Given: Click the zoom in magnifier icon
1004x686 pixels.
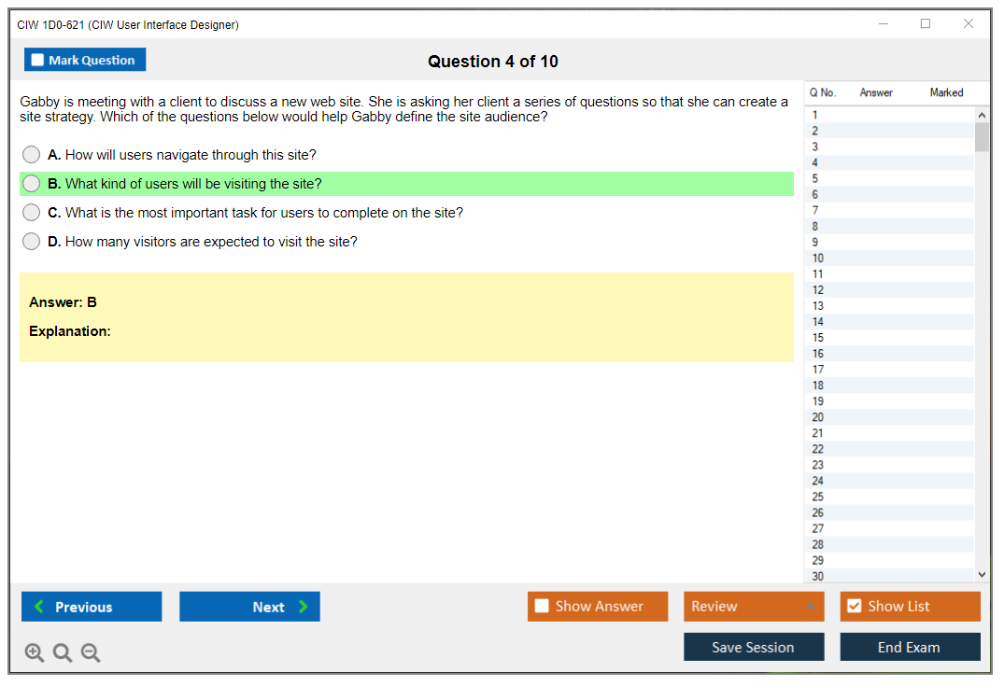Looking at the screenshot, I should click(35, 653).
